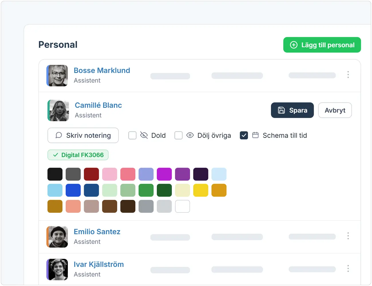Click the crossed-eye icon beside Dold
Viewport: 372px width, 286px height.
(x=144, y=135)
